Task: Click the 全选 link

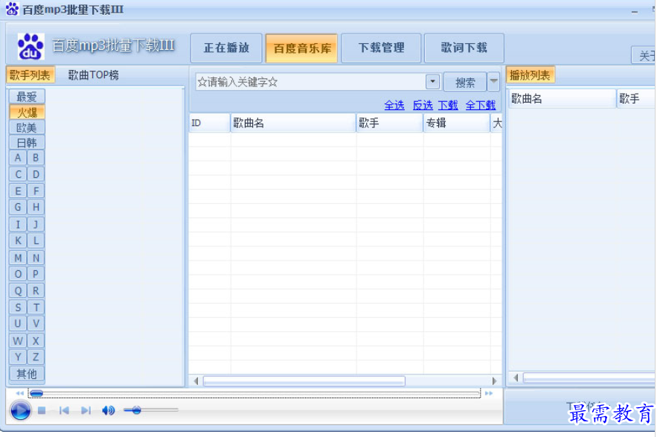Action: (394, 105)
